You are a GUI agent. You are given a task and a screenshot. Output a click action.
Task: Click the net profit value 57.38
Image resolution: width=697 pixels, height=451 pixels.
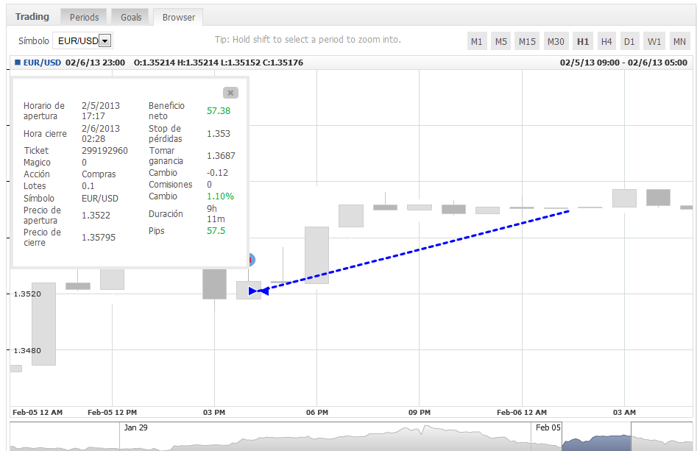[x=219, y=110]
